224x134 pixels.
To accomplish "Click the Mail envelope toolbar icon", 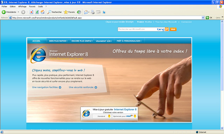I will [x=86, y=12].
